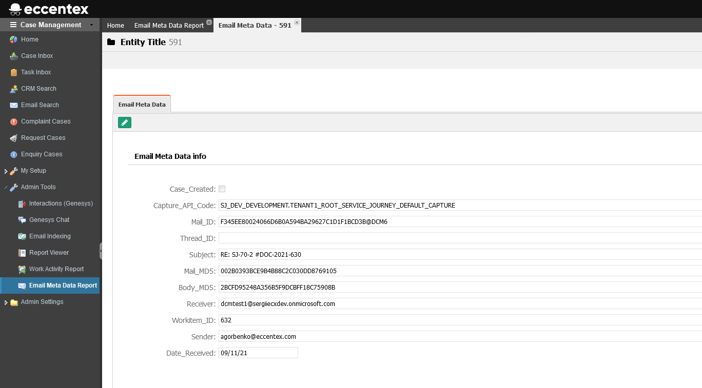
Task: Click the Admin Tools wrench icon
Action: point(14,187)
